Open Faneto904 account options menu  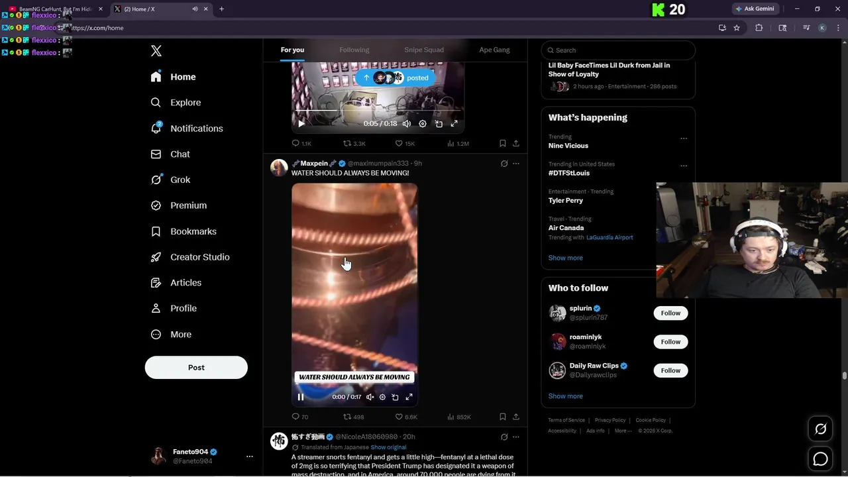(249, 456)
